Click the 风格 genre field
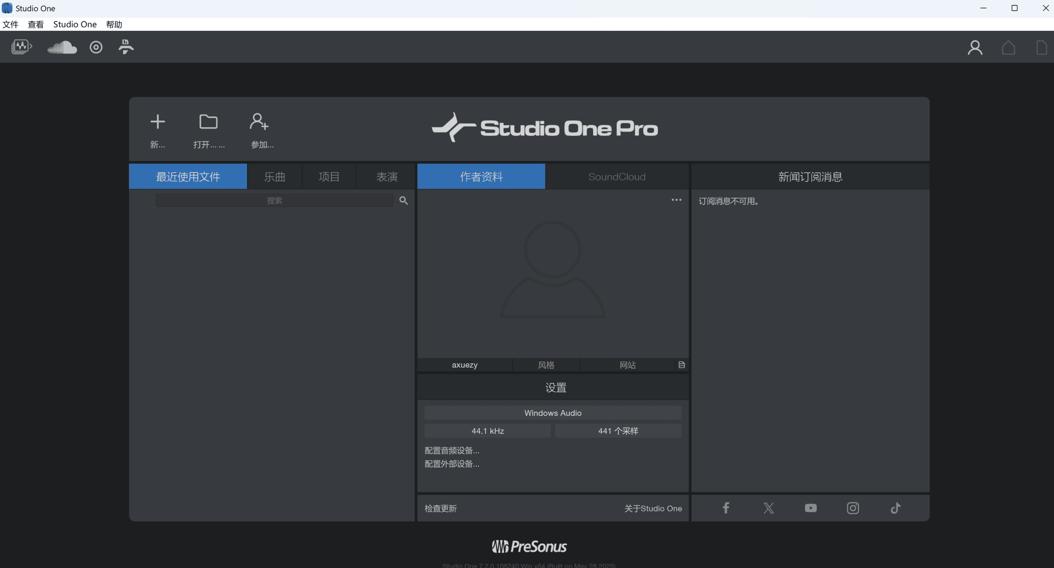The image size is (1054, 568). pos(546,365)
